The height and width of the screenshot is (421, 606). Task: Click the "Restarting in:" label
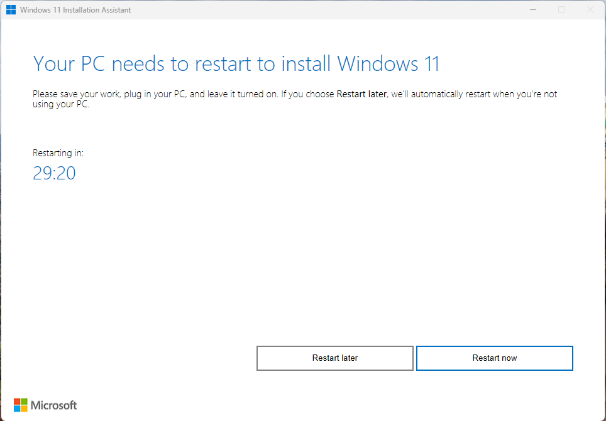tap(58, 153)
